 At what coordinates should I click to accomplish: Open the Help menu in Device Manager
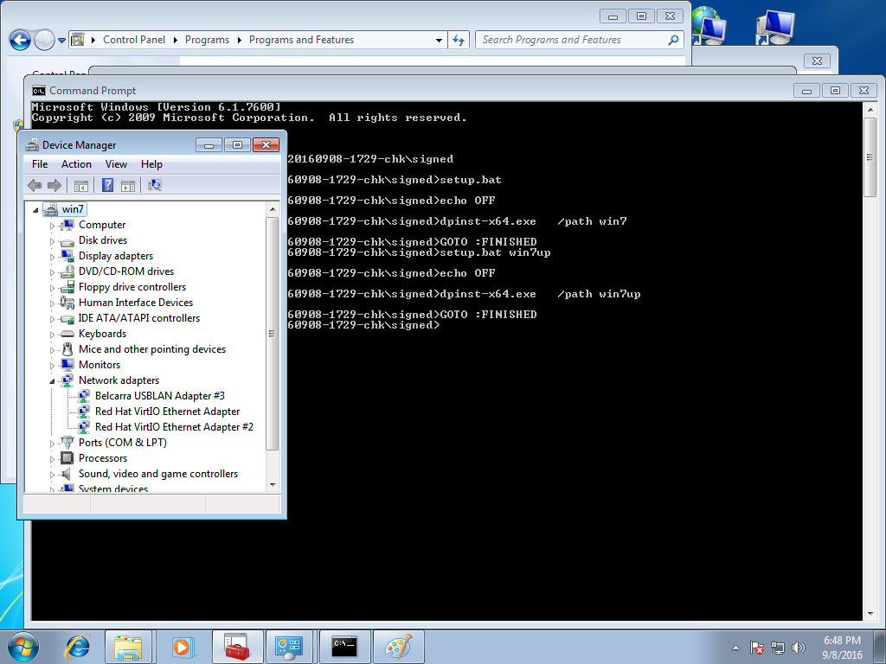point(151,164)
